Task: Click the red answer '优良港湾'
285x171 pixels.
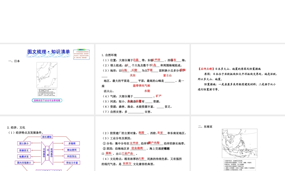Action: (x=137, y=148)
